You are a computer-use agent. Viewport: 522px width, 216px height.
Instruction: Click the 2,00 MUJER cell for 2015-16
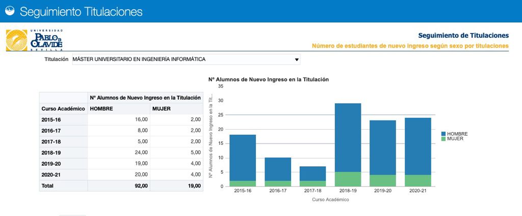pos(176,120)
